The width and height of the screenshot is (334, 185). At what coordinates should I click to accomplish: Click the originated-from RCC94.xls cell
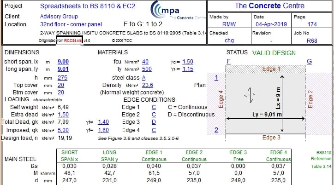coord(69,40)
